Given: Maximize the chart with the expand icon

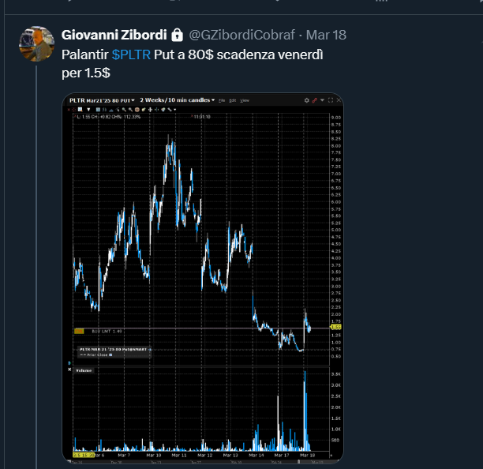Looking at the screenshot, I should coord(330,100).
